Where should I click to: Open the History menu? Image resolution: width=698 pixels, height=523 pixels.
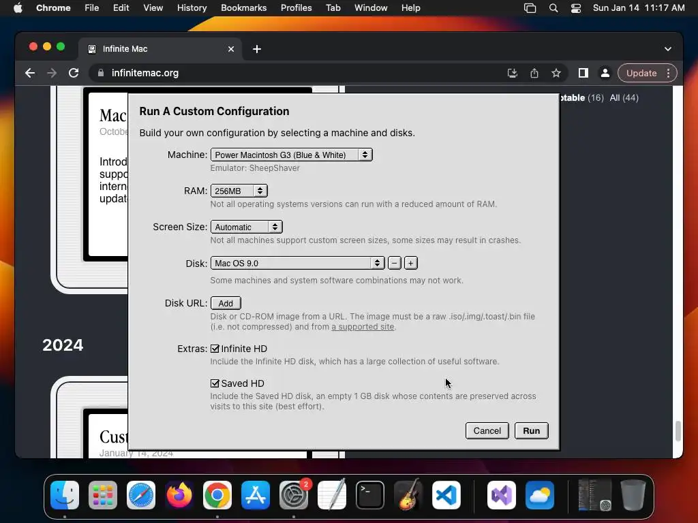point(192,8)
